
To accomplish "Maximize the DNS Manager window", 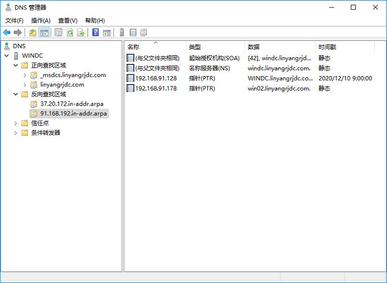I will coord(353,7).
